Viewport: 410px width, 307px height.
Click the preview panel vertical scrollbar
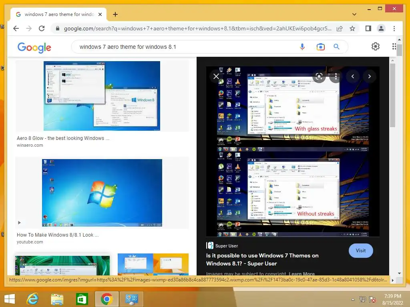tap(392, 95)
